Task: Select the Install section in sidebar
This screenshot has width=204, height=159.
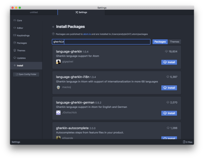Action: (20, 66)
